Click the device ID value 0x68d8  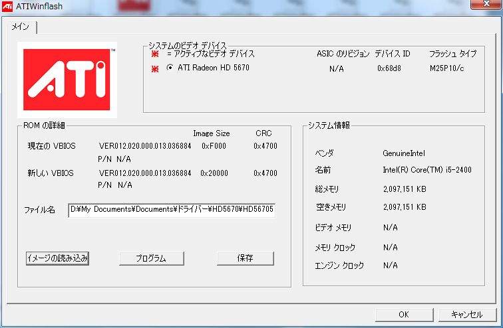(389, 68)
